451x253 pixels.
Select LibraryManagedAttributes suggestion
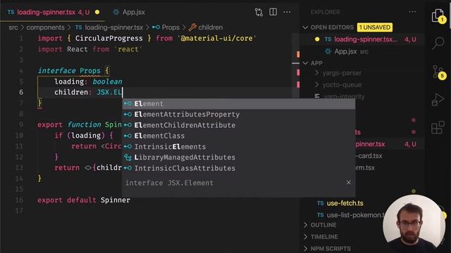(239, 157)
